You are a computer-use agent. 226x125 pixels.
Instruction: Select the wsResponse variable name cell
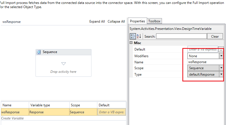(x=15, y=112)
